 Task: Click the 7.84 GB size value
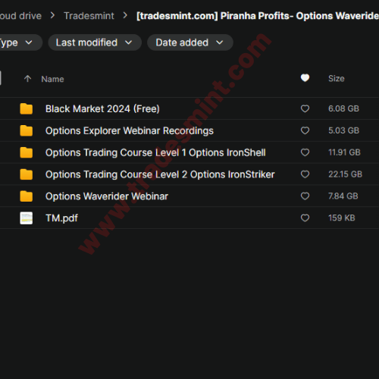point(343,196)
